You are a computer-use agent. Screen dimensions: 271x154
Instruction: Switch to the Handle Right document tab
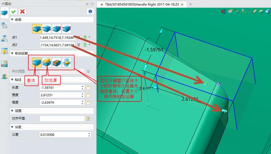[x=142, y=5]
